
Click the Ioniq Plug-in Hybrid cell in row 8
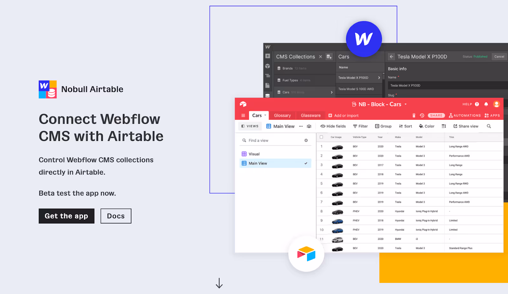coord(427,211)
